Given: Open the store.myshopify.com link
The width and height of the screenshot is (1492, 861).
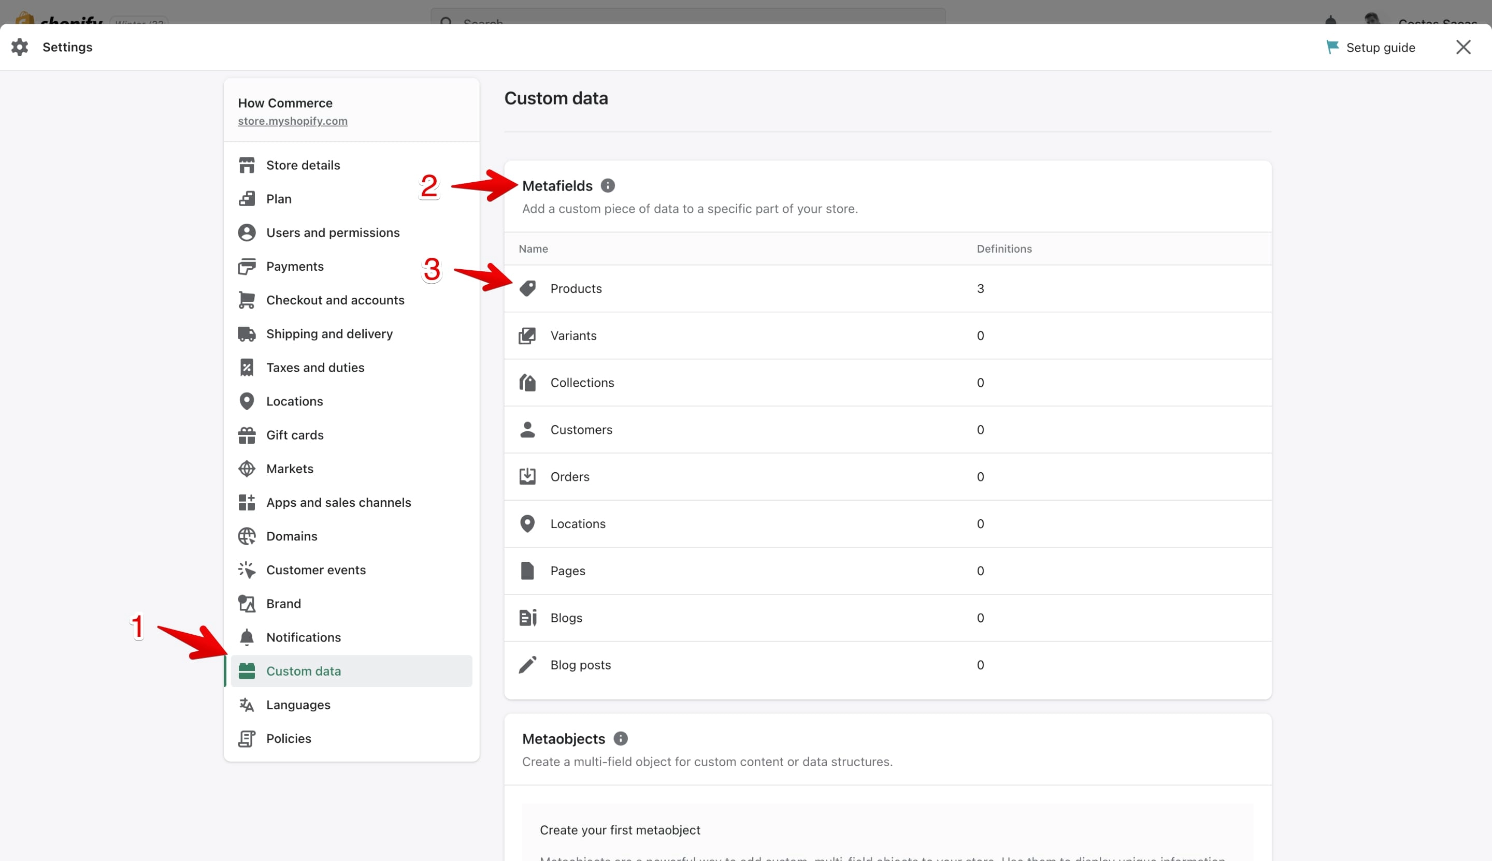Looking at the screenshot, I should (292, 121).
